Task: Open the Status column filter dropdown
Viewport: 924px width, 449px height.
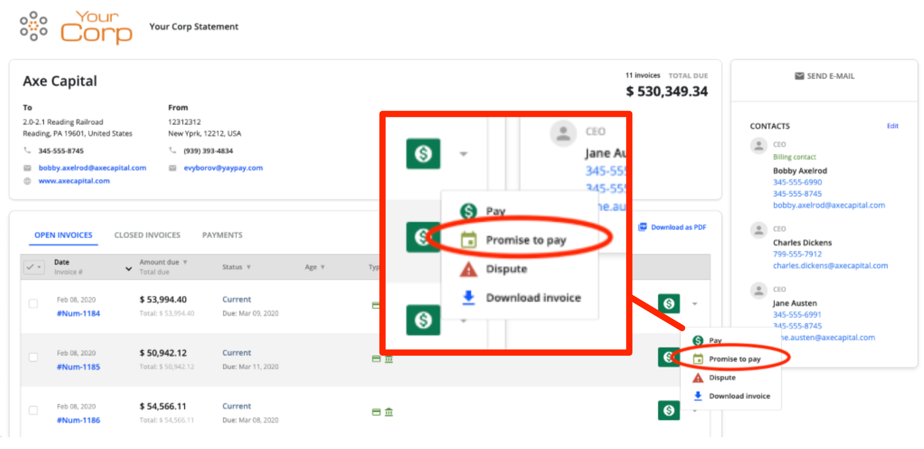Action: click(x=249, y=267)
